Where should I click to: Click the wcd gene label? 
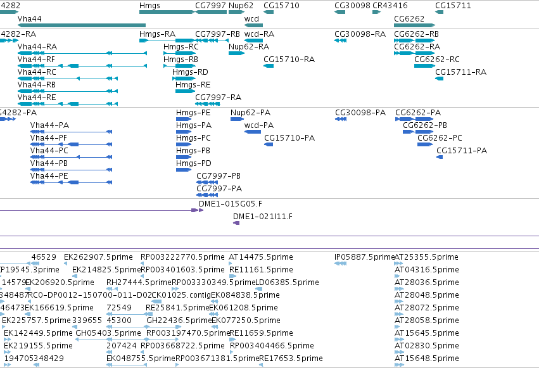pos(251,19)
